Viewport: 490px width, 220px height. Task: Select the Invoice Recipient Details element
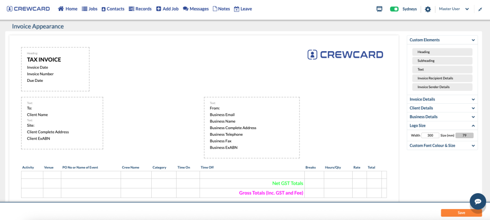pos(442,78)
